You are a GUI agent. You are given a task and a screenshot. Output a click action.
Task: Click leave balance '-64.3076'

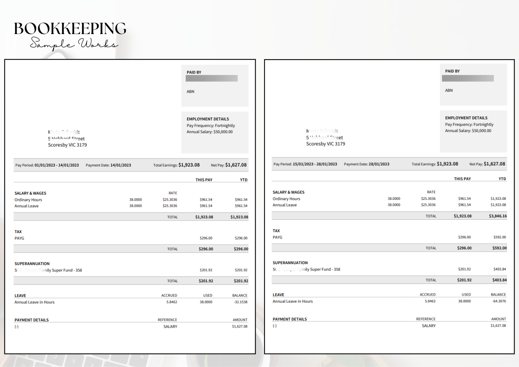coord(499,302)
